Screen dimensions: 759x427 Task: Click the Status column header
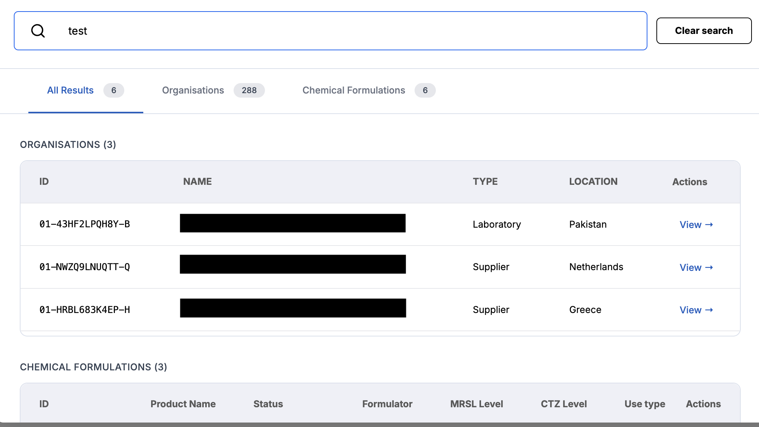point(268,404)
